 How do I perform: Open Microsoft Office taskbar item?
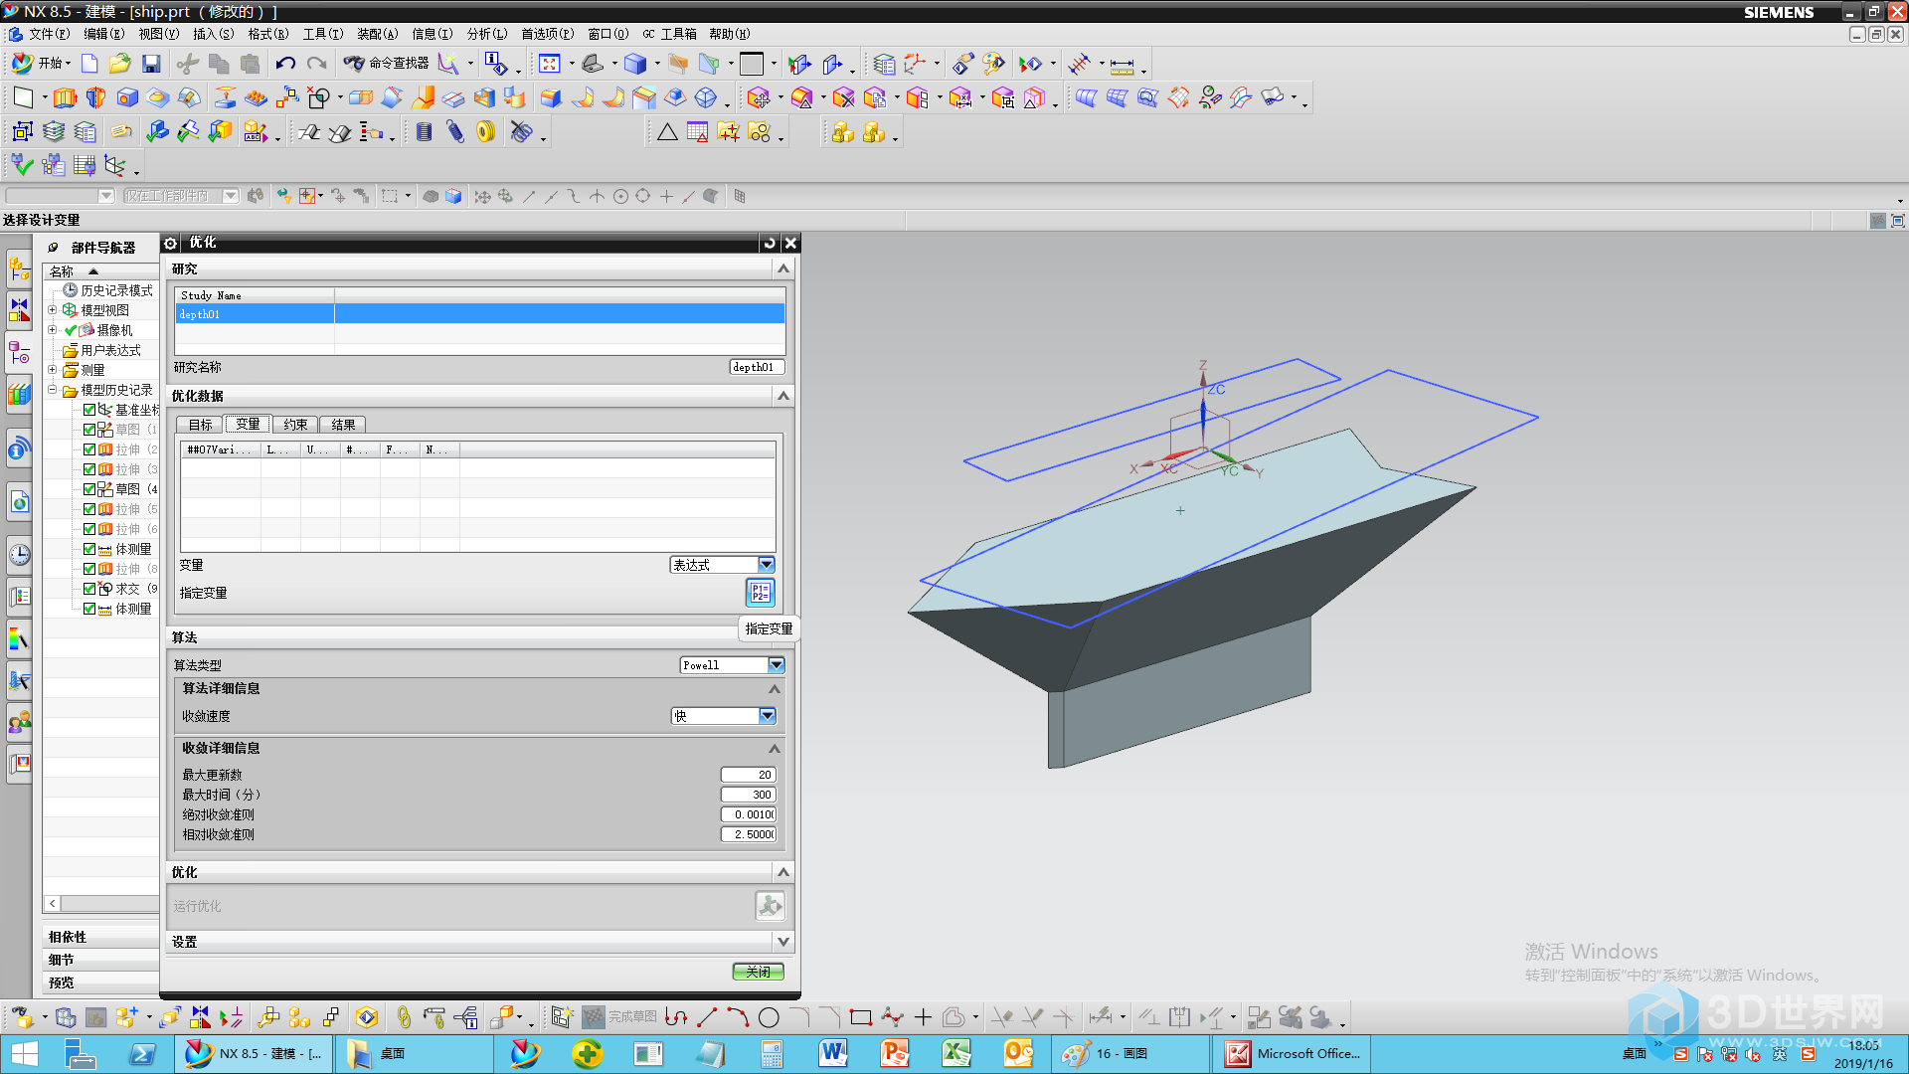1291,1053
